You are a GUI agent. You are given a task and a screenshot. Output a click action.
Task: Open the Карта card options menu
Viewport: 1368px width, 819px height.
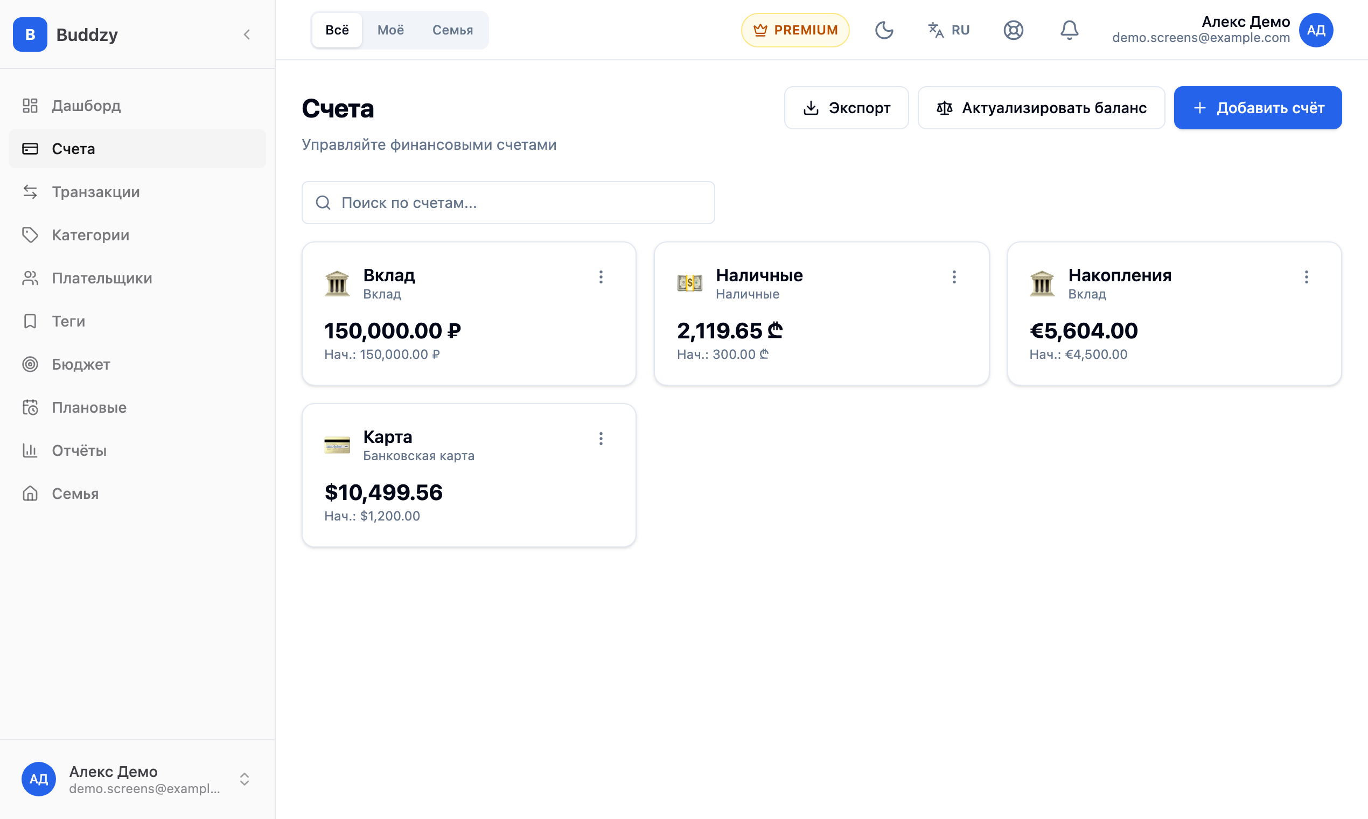coord(601,439)
